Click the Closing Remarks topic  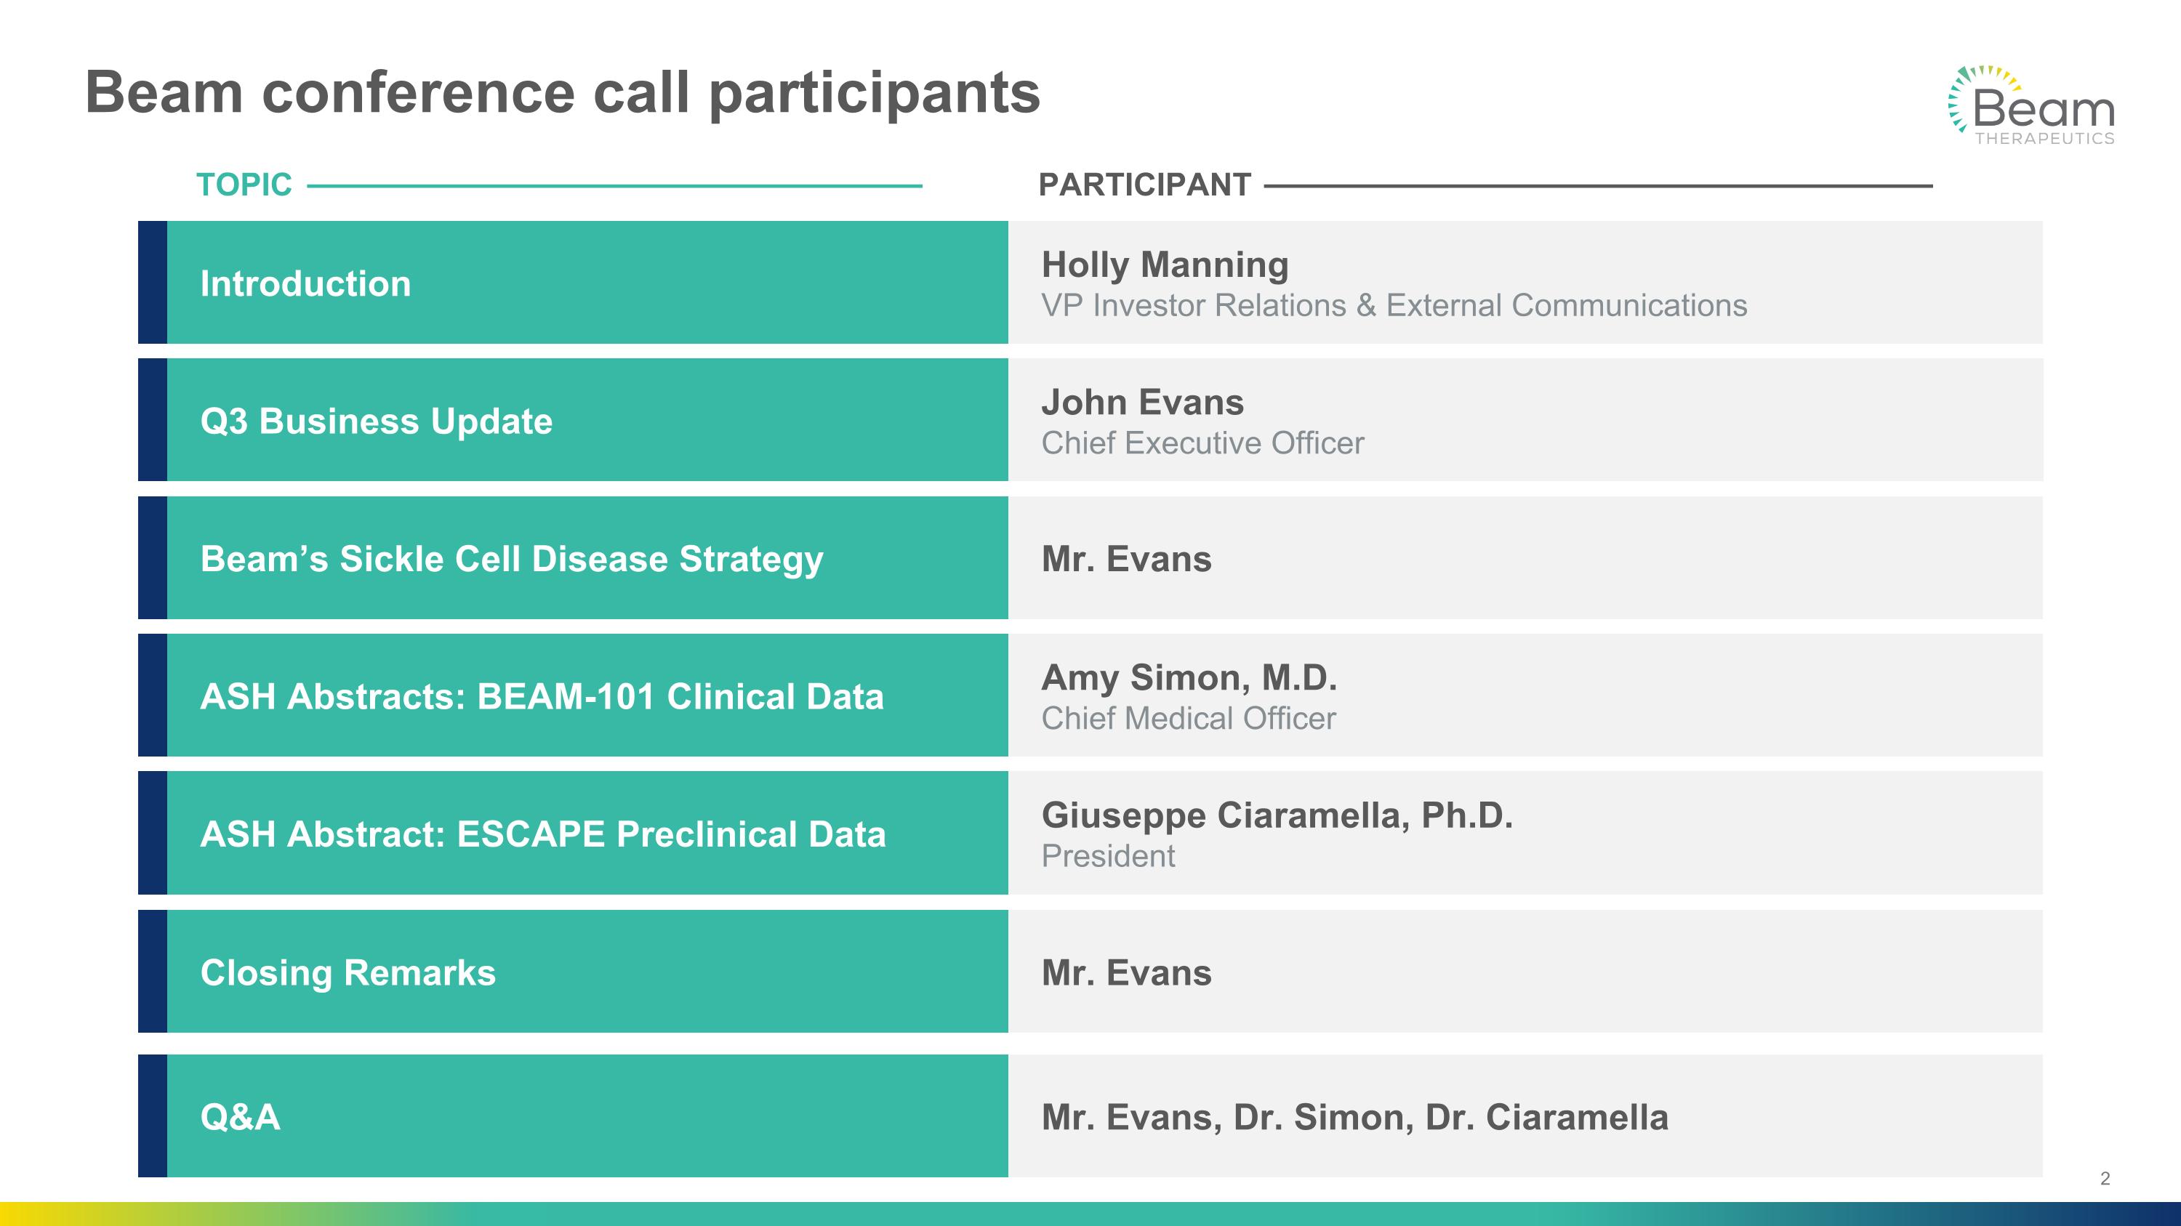(348, 972)
